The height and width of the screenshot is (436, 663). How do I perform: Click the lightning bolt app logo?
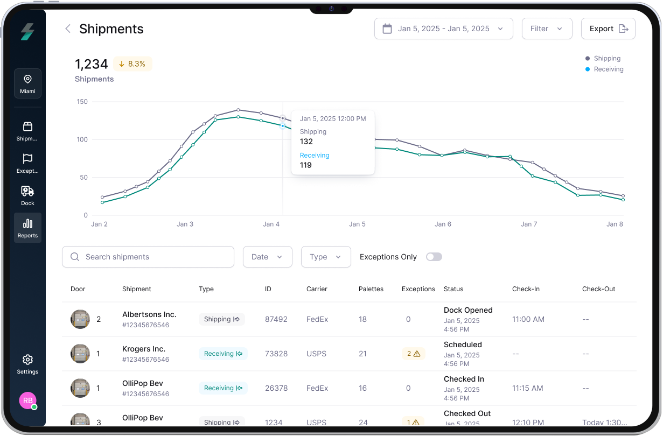click(27, 32)
